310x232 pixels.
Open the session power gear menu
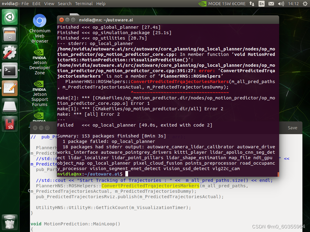click(305, 4)
